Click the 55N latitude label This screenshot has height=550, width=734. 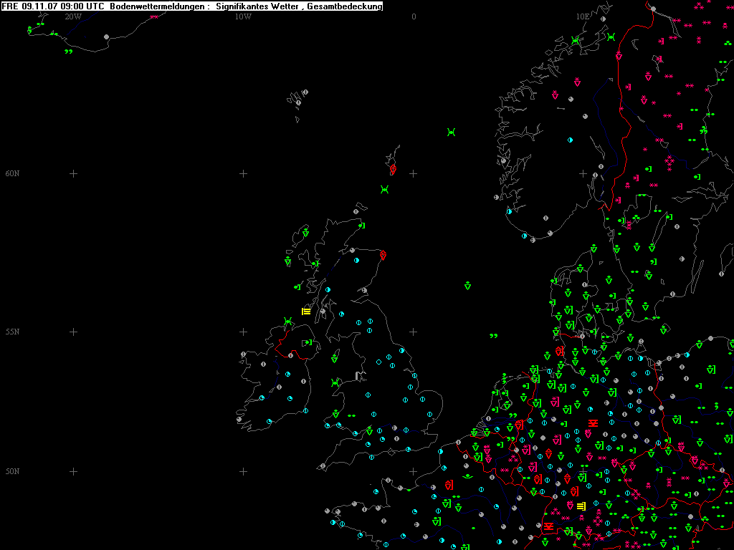[x=12, y=332]
